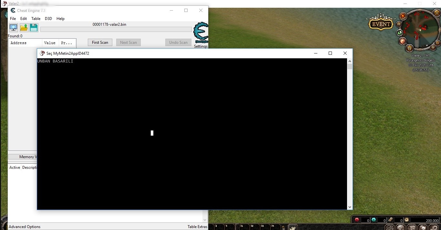This screenshot has height=230, width=441.
Task: Click the ticket currency icon
Action: [390, 220]
